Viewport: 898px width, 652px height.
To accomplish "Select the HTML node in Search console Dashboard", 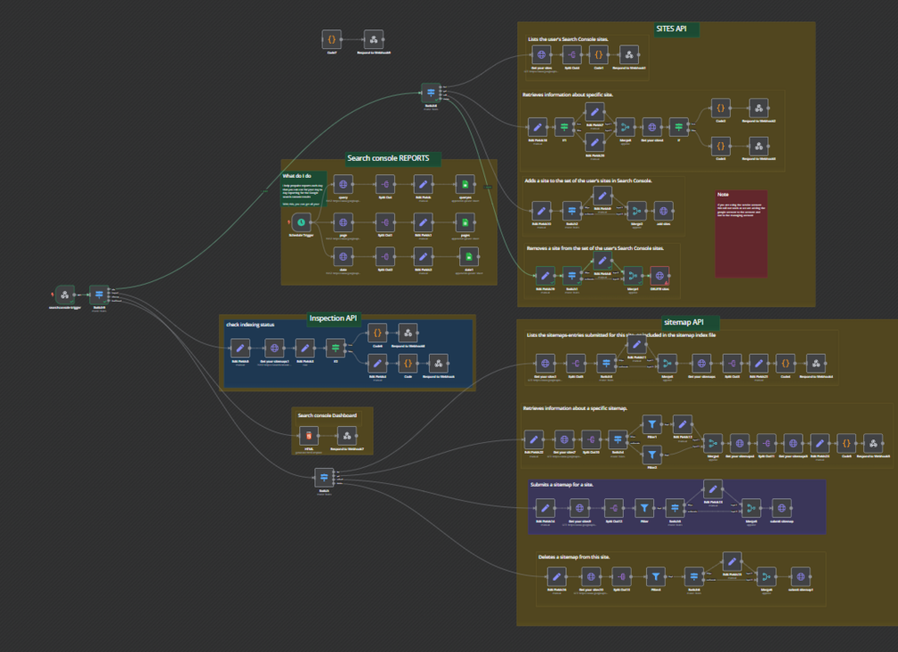I will click(x=308, y=436).
